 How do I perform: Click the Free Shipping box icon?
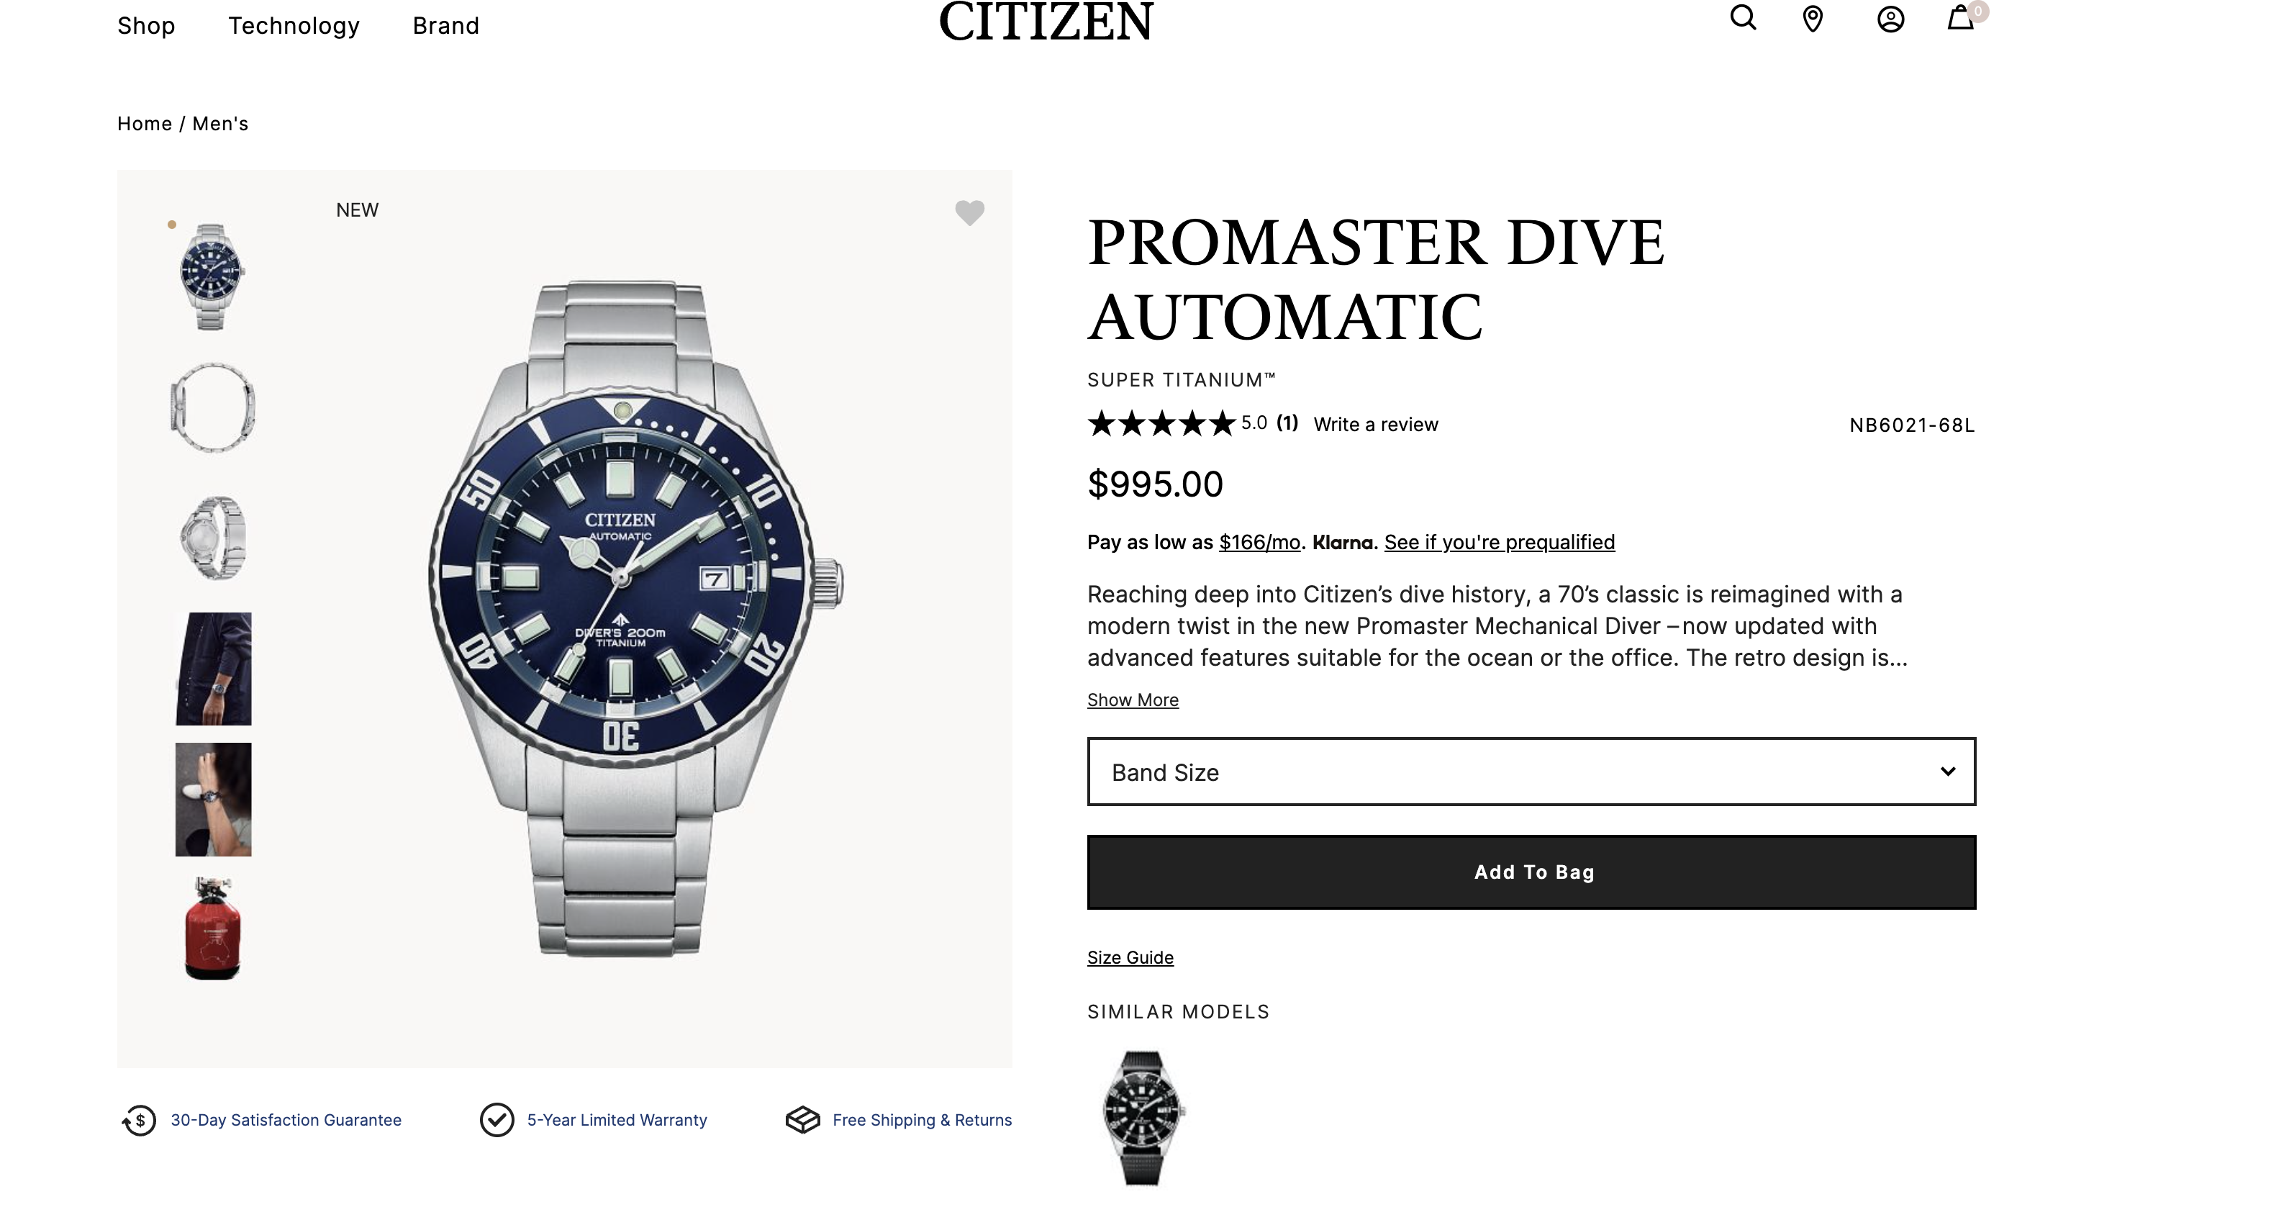[802, 1120]
